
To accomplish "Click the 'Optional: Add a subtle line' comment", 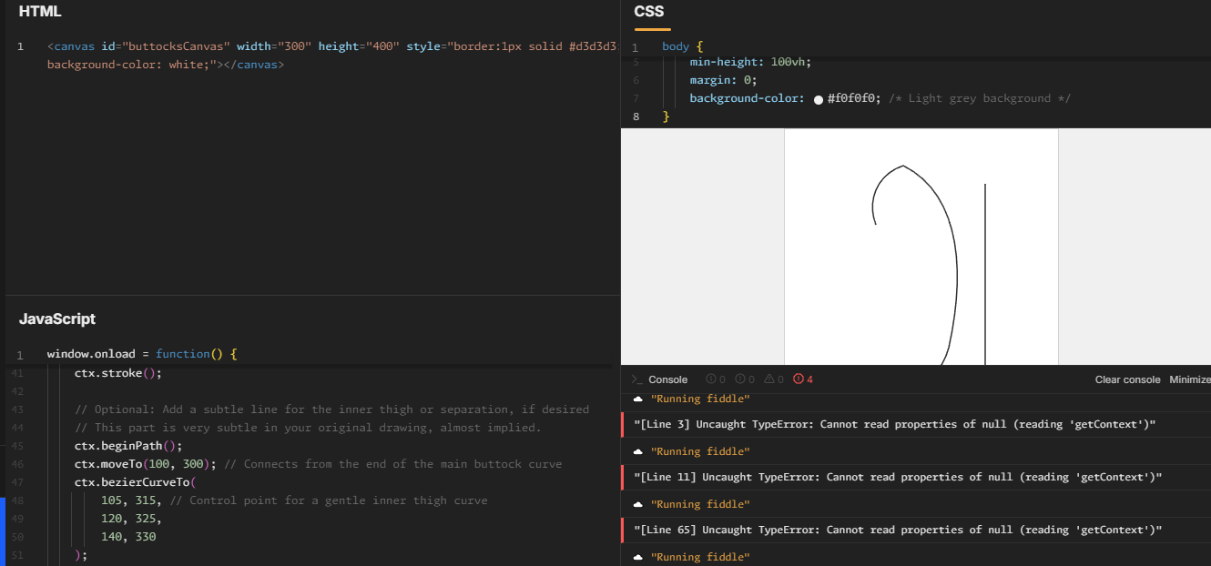I will pyautogui.click(x=331, y=409).
